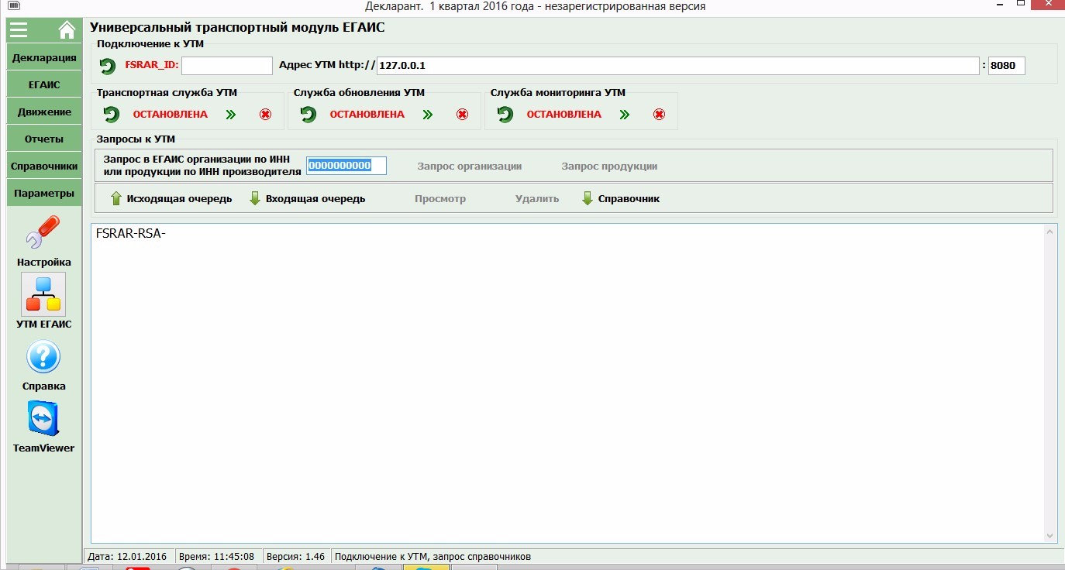Stop the Служба мониторинга УТМ red cross
The width and height of the screenshot is (1065, 570).
(659, 115)
